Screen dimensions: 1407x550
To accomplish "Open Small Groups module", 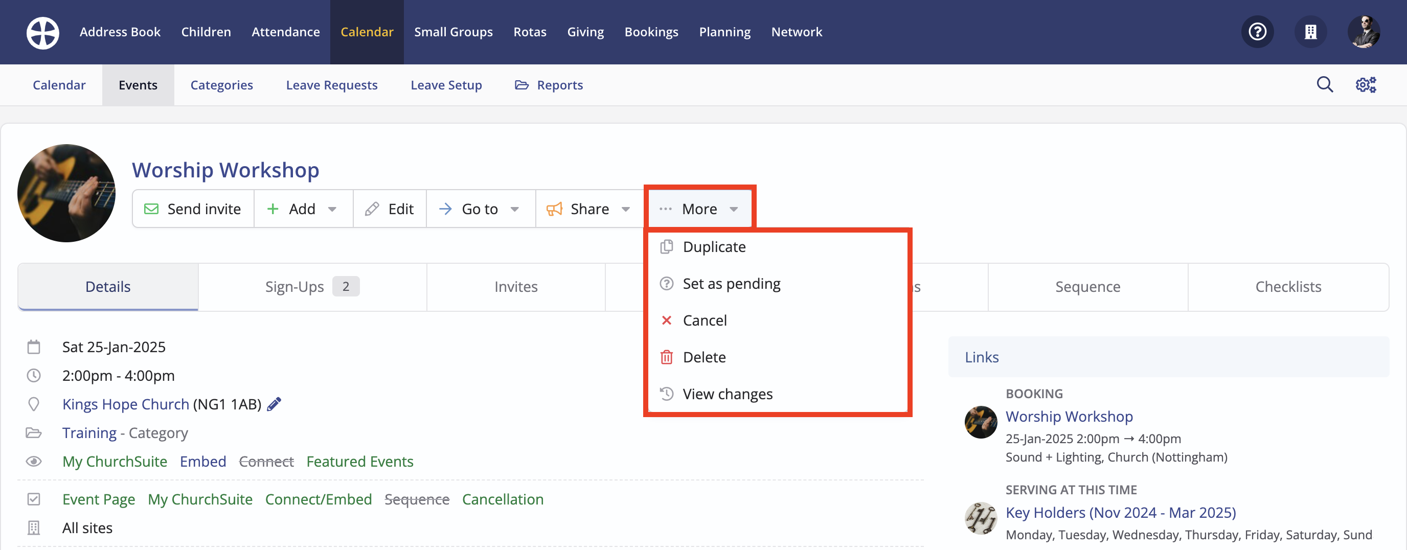I will click(x=453, y=32).
